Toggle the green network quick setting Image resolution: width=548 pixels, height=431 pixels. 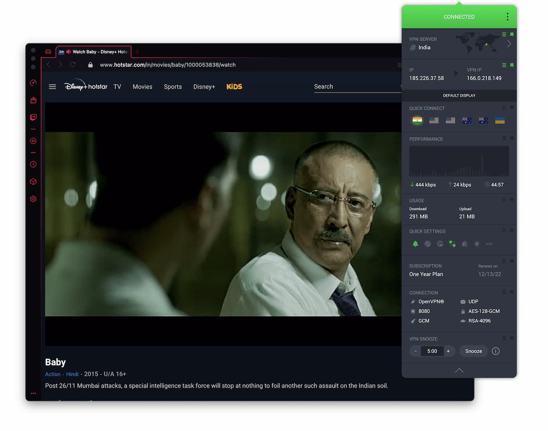pyautogui.click(x=452, y=244)
